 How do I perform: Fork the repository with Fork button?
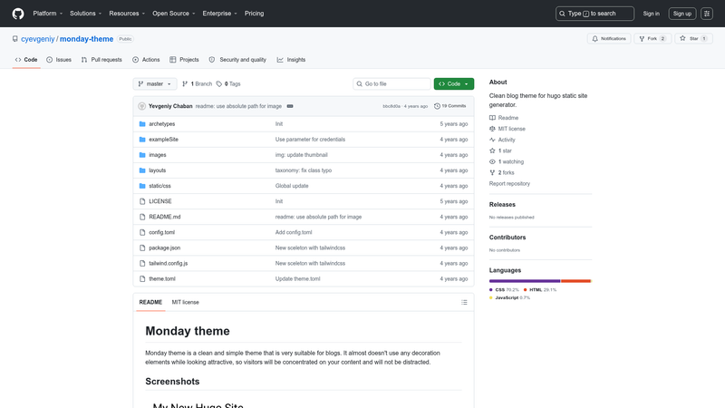(x=652, y=39)
